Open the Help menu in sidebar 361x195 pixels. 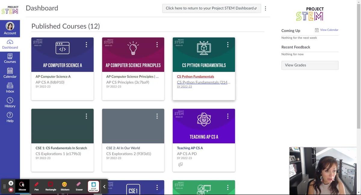point(10,117)
